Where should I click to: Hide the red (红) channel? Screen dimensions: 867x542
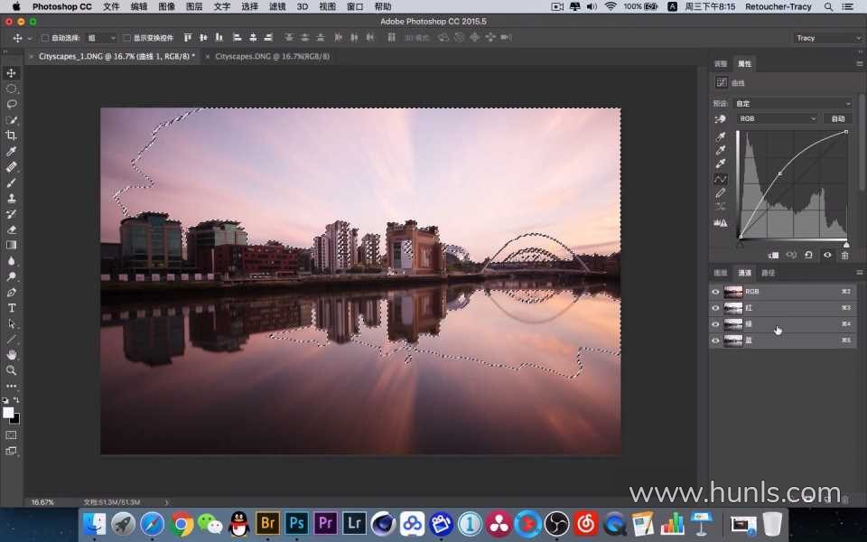tap(715, 308)
